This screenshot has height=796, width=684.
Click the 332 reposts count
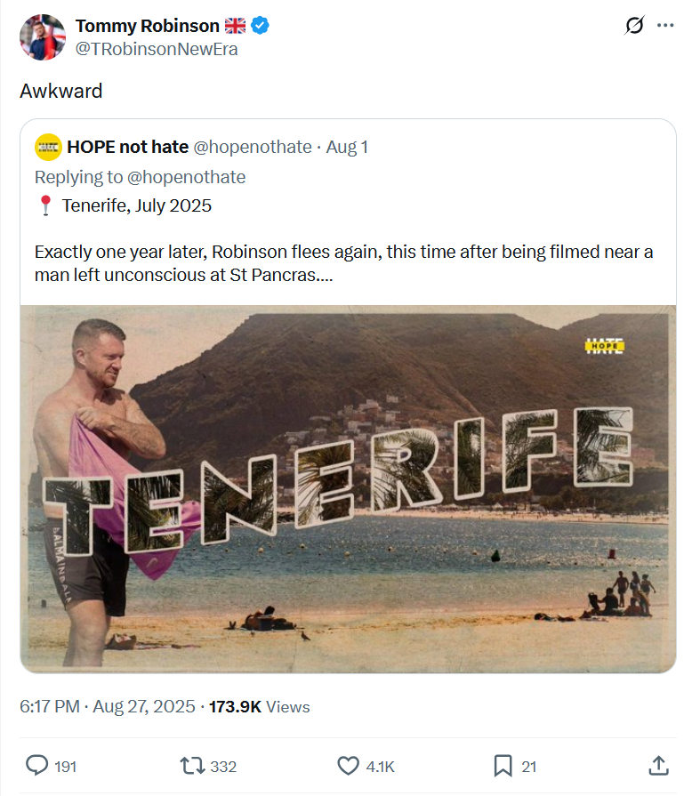point(223,766)
